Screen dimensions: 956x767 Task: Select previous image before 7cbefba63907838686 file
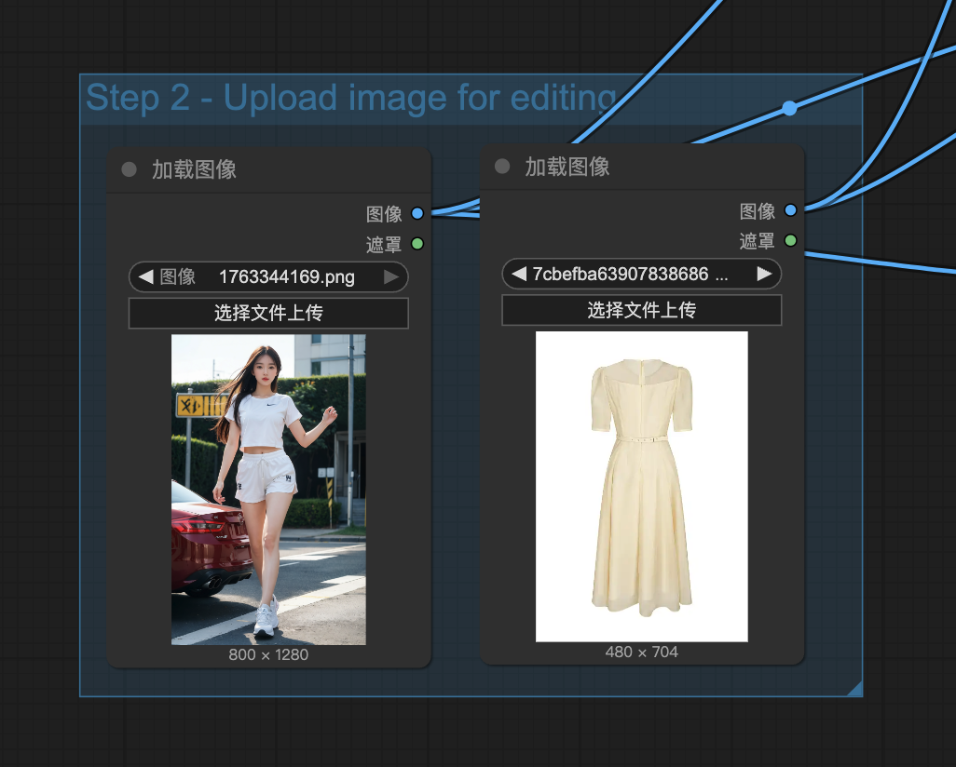(519, 275)
